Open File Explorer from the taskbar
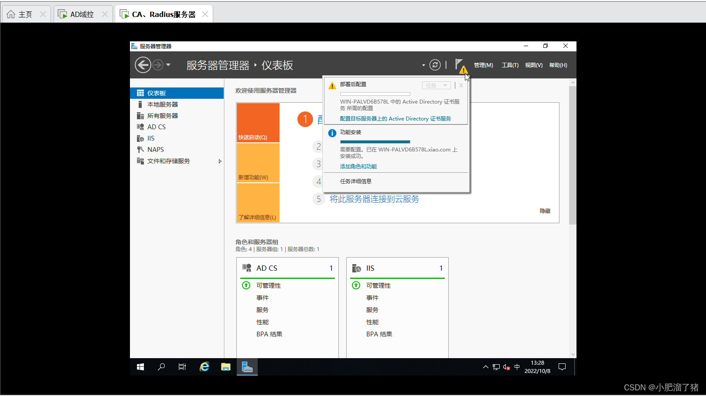The height and width of the screenshot is (396, 706). (225, 367)
